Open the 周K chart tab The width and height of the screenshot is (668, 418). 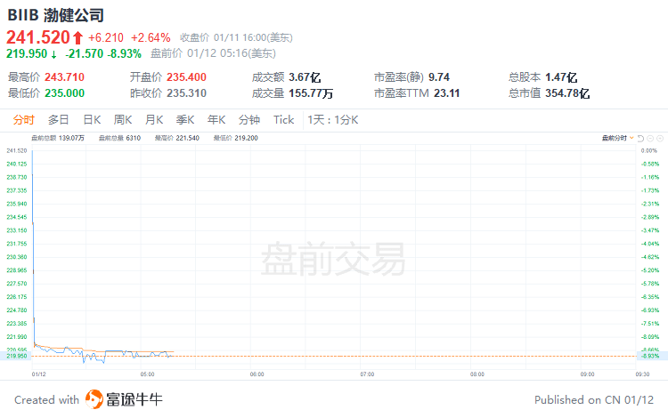pos(123,120)
